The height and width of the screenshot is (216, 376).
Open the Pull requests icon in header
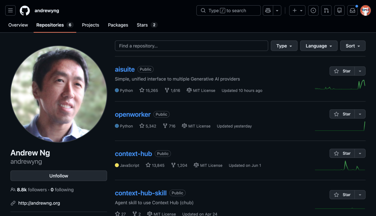pos(326,10)
